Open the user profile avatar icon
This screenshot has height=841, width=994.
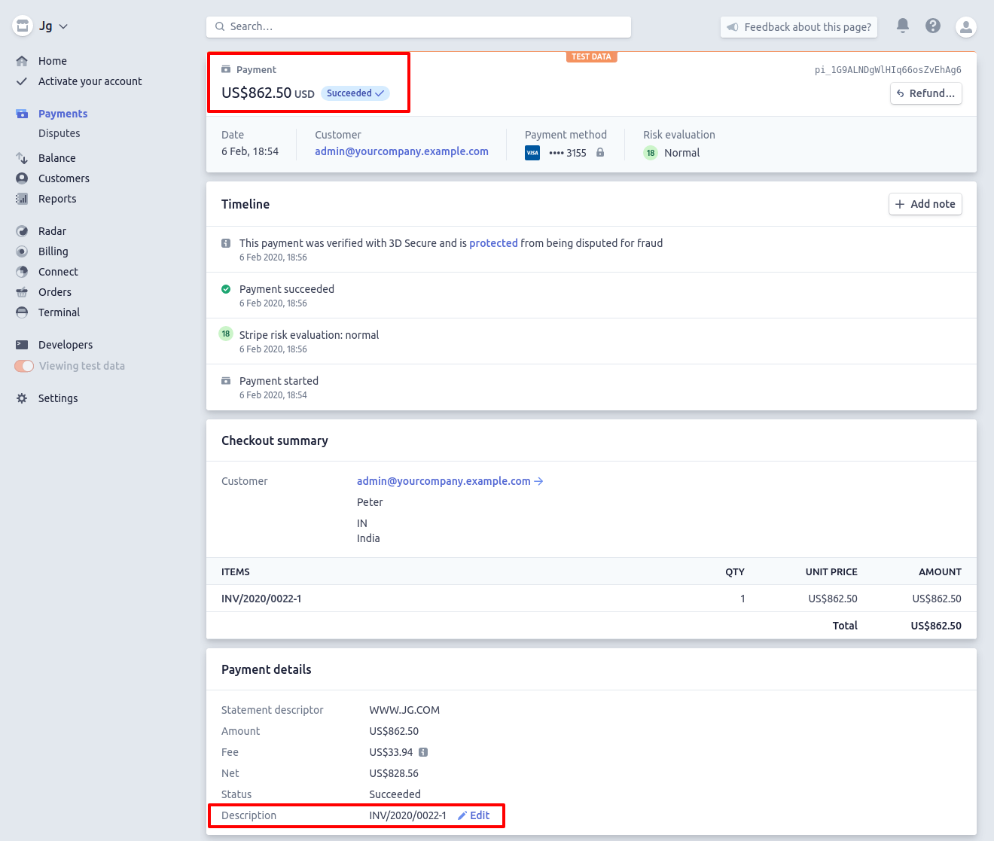tap(965, 27)
